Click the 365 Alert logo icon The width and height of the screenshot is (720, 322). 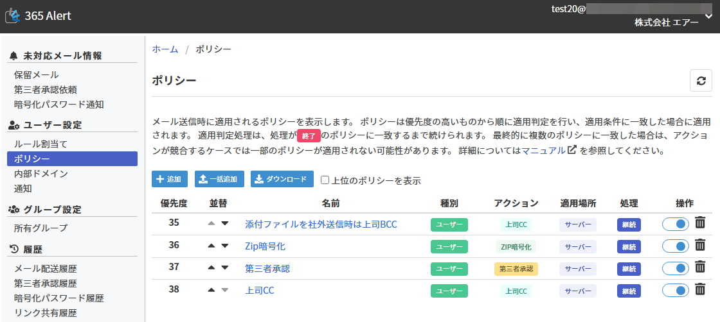[13, 16]
